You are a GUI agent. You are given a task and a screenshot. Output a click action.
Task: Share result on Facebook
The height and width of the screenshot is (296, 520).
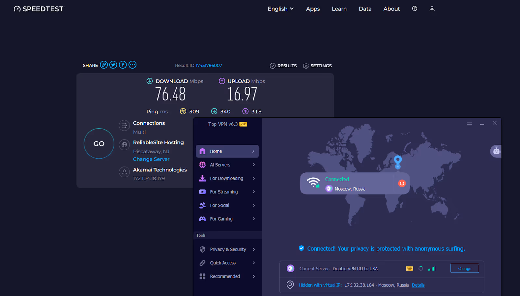point(123,65)
